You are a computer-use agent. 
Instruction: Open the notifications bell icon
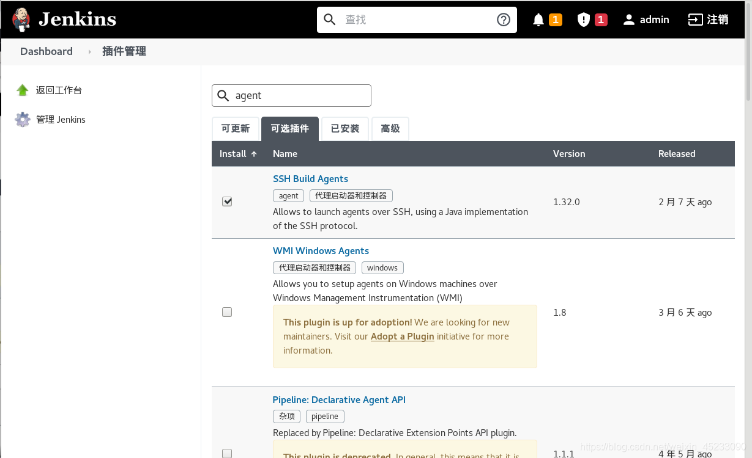tap(538, 20)
